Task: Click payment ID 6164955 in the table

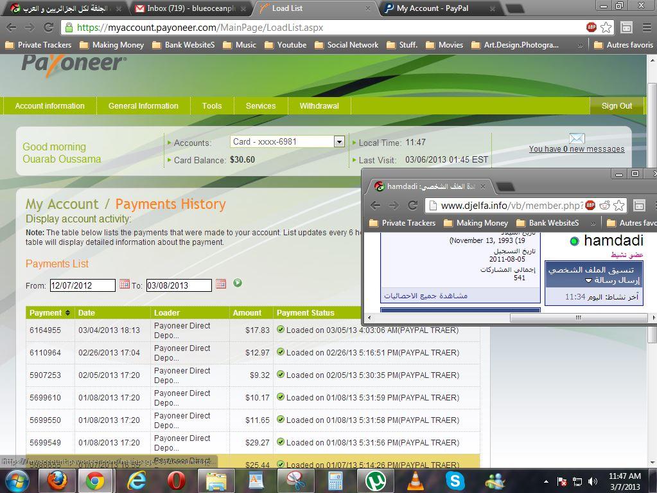Action: [45, 330]
